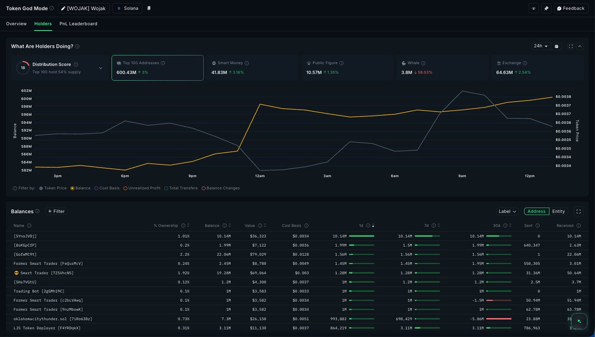This screenshot has width=595, height=337.
Task: Toggle Balance Changes chart filter
Action: coord(221,188)
